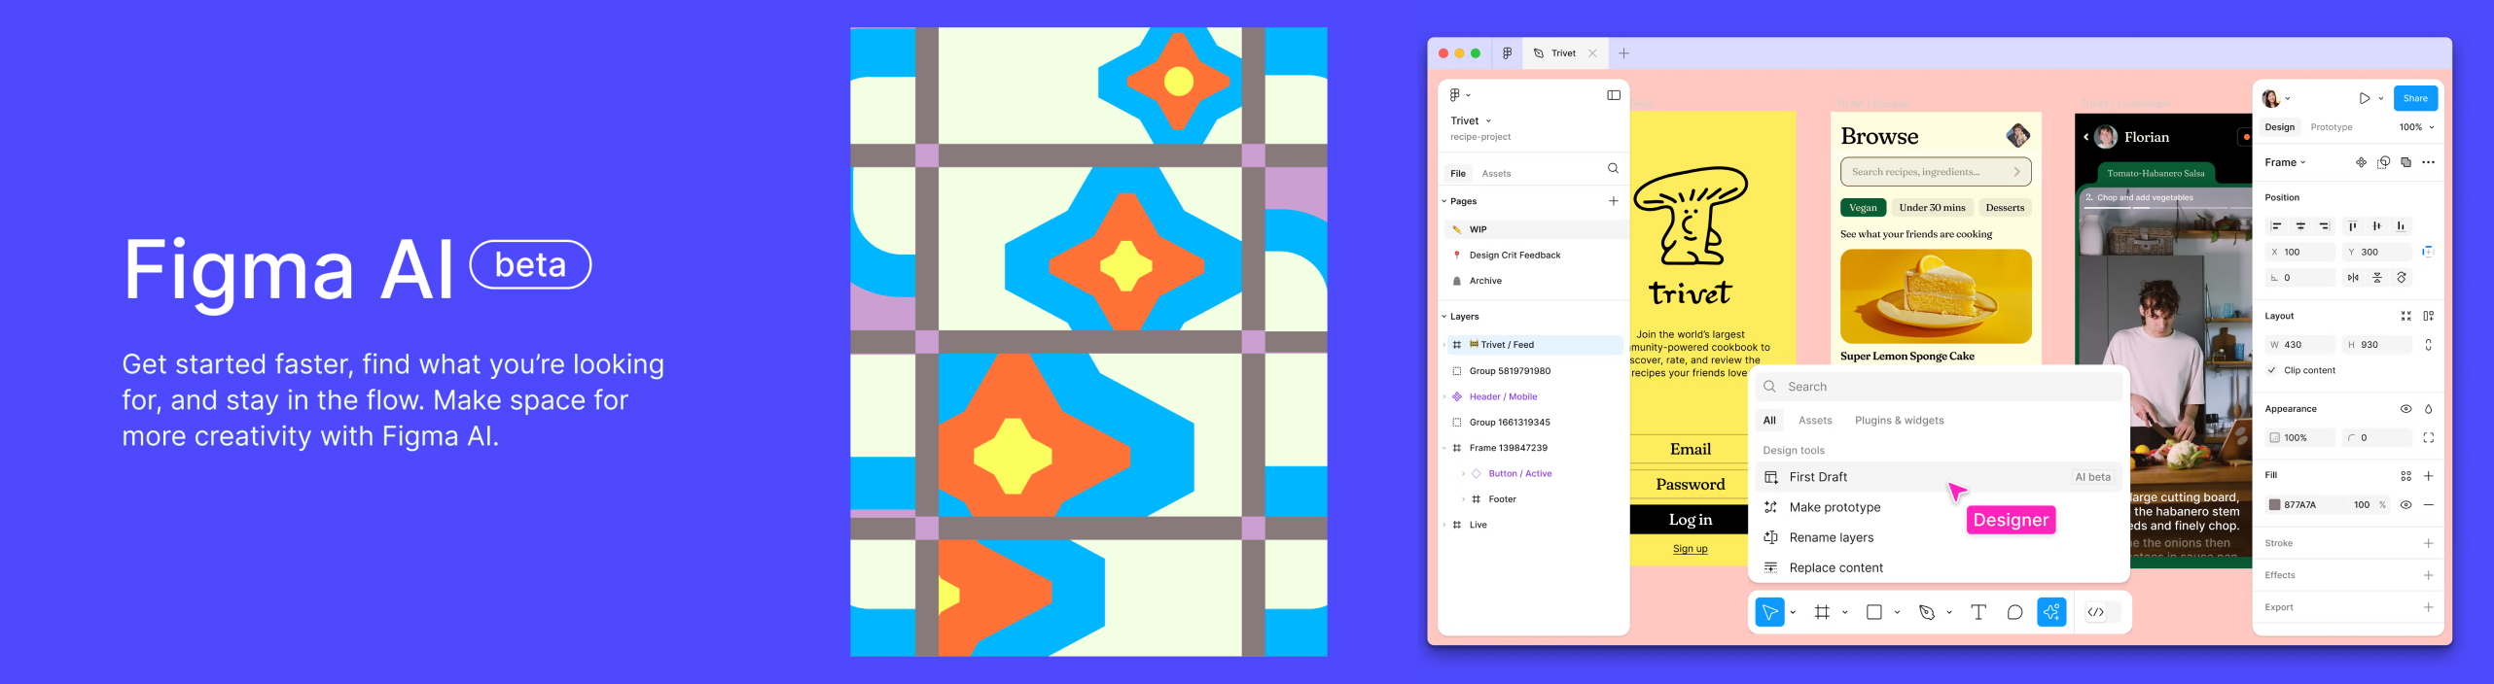Select the Frame tool in bottom toolbar
Viewport: 2494px width, 684px height.
click(1822, 612)
